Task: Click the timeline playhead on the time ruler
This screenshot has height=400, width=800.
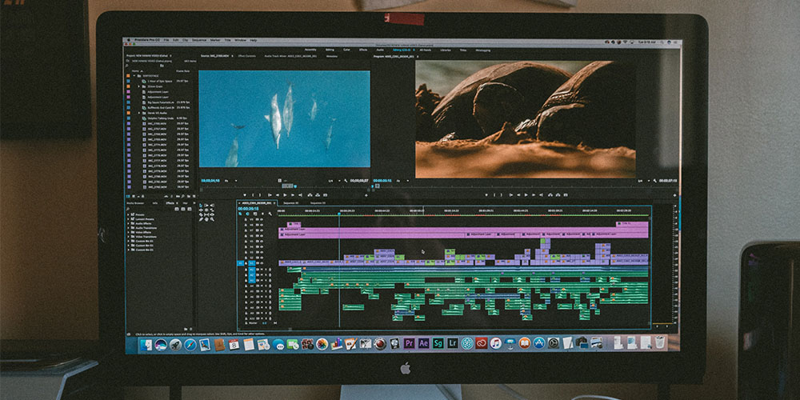Action: [338, 212]
